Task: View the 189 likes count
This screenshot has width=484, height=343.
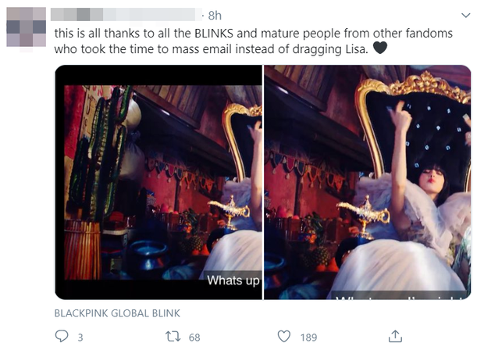Action: point(308,337)
